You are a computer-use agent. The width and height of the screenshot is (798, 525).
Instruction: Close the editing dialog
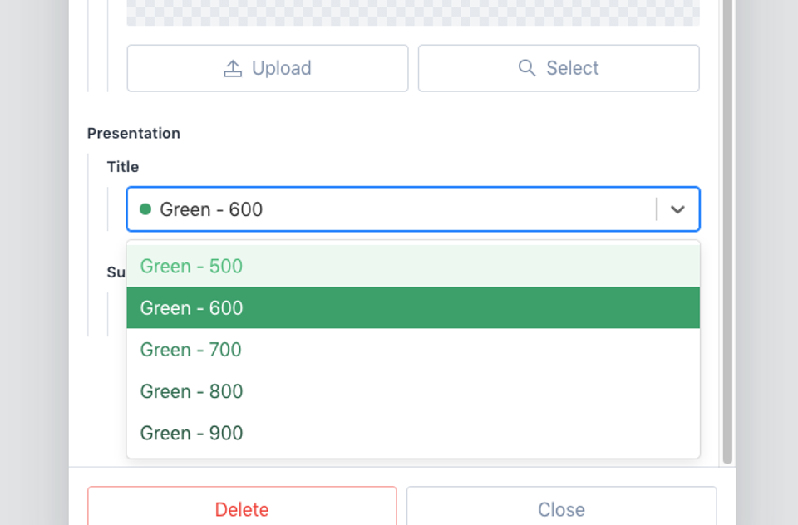point(561,508)
